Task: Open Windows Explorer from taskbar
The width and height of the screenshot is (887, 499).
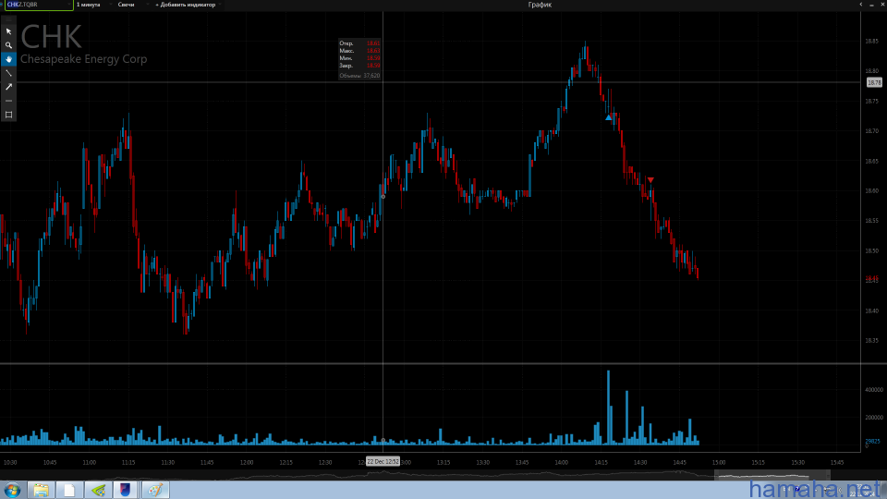Action: click(41, 490)
